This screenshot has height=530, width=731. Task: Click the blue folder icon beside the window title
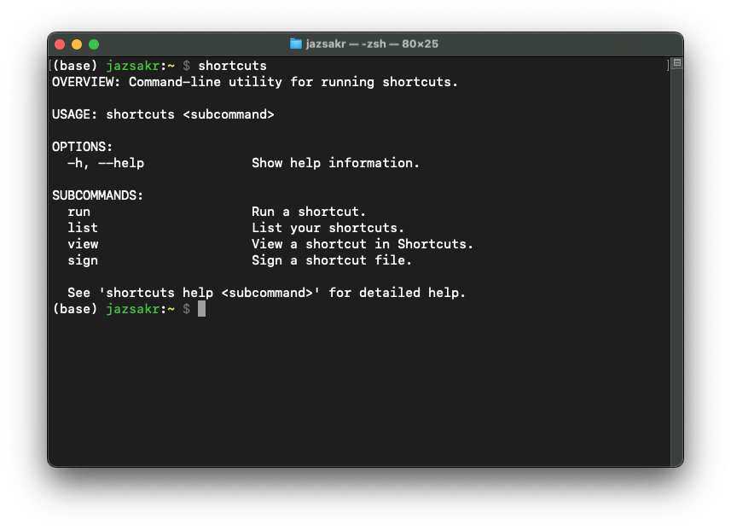[x=295, y=44]
